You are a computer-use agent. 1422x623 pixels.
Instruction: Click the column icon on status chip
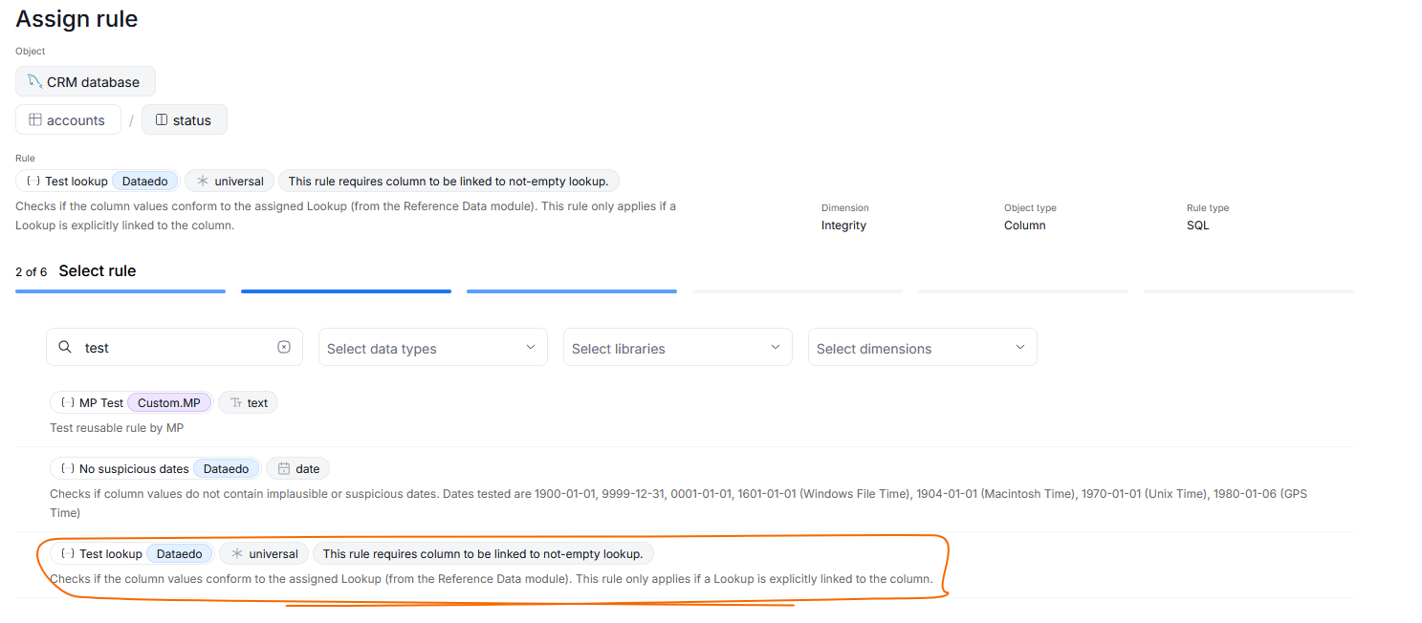tap(161, 120)
